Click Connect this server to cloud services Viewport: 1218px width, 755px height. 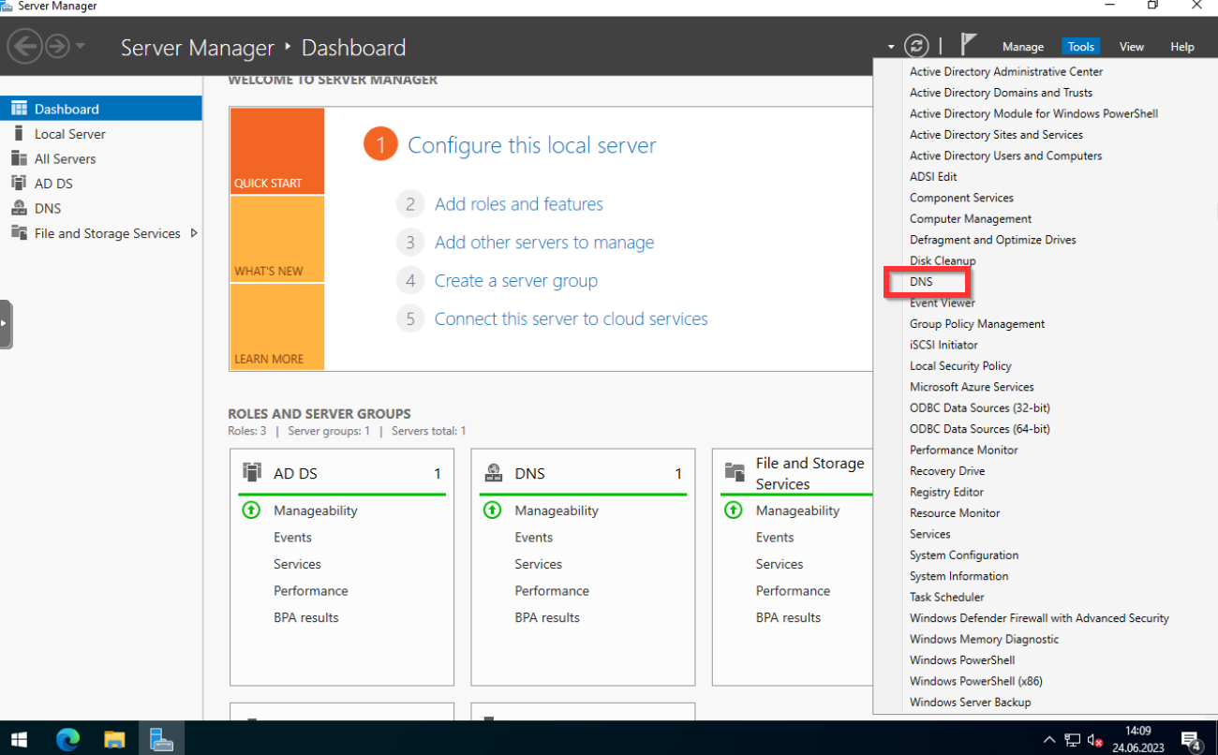[x=572, y=319]
